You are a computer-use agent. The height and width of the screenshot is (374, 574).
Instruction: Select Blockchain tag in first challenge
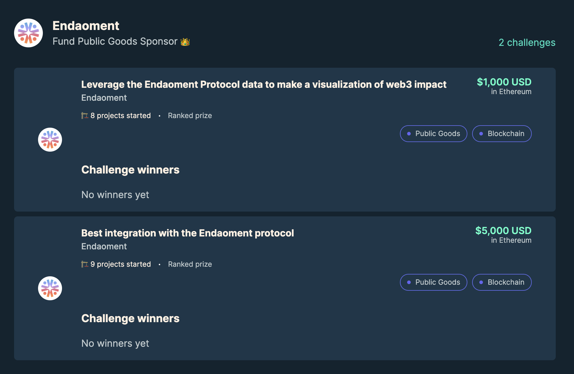point(502,134)
